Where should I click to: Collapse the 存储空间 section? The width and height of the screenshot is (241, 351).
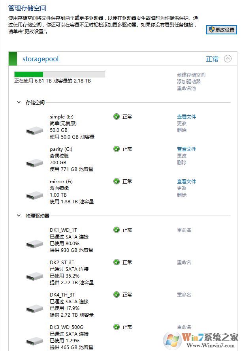coord(18,102)
